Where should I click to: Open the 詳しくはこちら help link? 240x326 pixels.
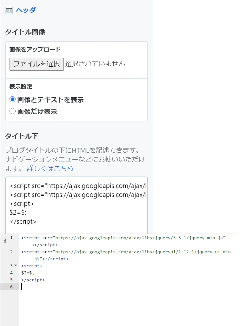[50, 168]
